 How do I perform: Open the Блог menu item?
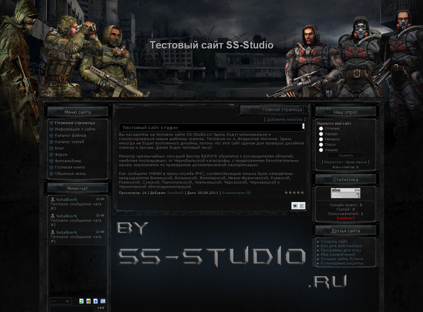pos(60,148)
